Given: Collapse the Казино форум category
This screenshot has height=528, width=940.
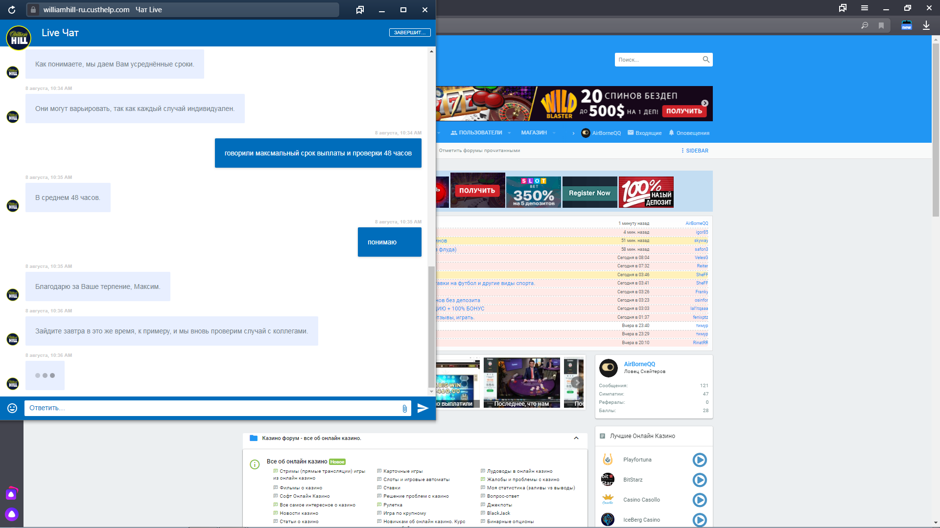Looking at the screenshot, I should [x=576, y=438].
